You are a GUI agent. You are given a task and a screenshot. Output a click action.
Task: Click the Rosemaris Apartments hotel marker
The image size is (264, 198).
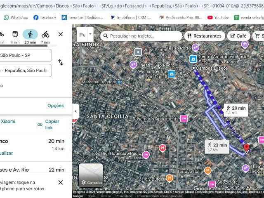pos(184,118)
